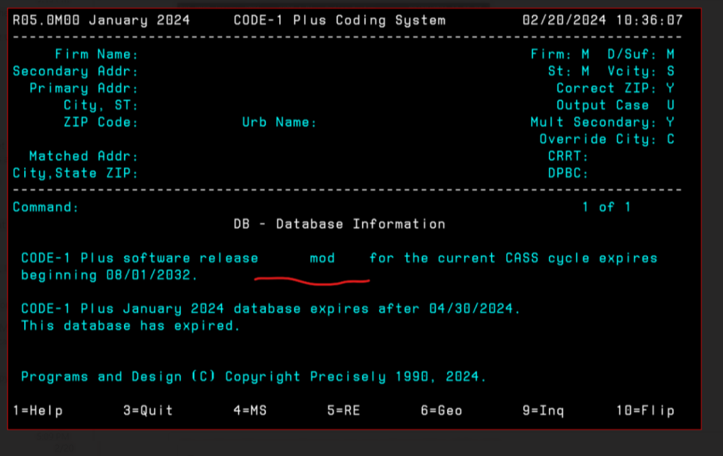Screen dimensions: 723x456
Task: Select the Correct ZIP value Y
Action: tap(670, 88)
